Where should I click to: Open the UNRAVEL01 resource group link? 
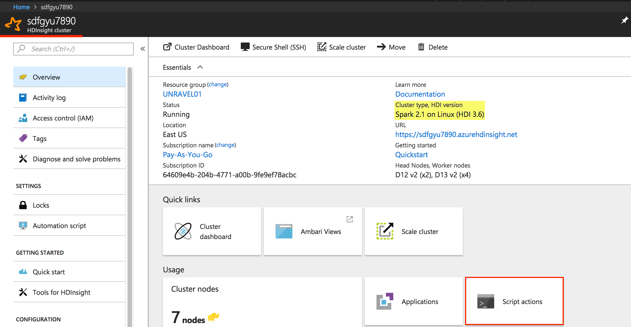pos(182,94)
